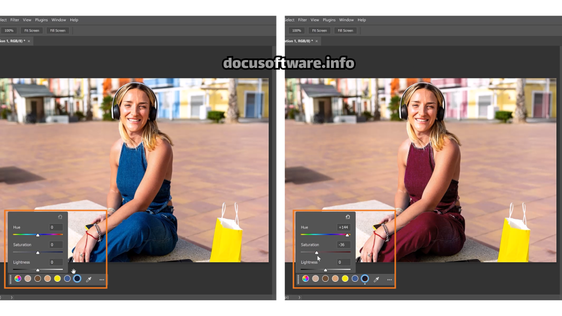562x316 pixels.
Task: Open the three-dot more options in the left bar
Action: (x=102, y=279)
